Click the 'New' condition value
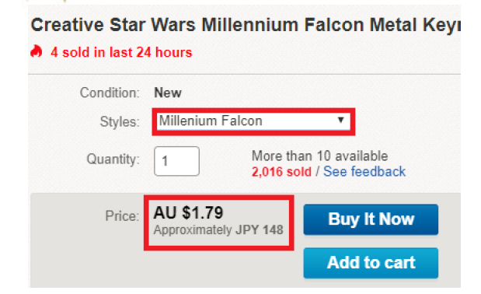This screenshot has width=481, height=294. pos(168,93)
